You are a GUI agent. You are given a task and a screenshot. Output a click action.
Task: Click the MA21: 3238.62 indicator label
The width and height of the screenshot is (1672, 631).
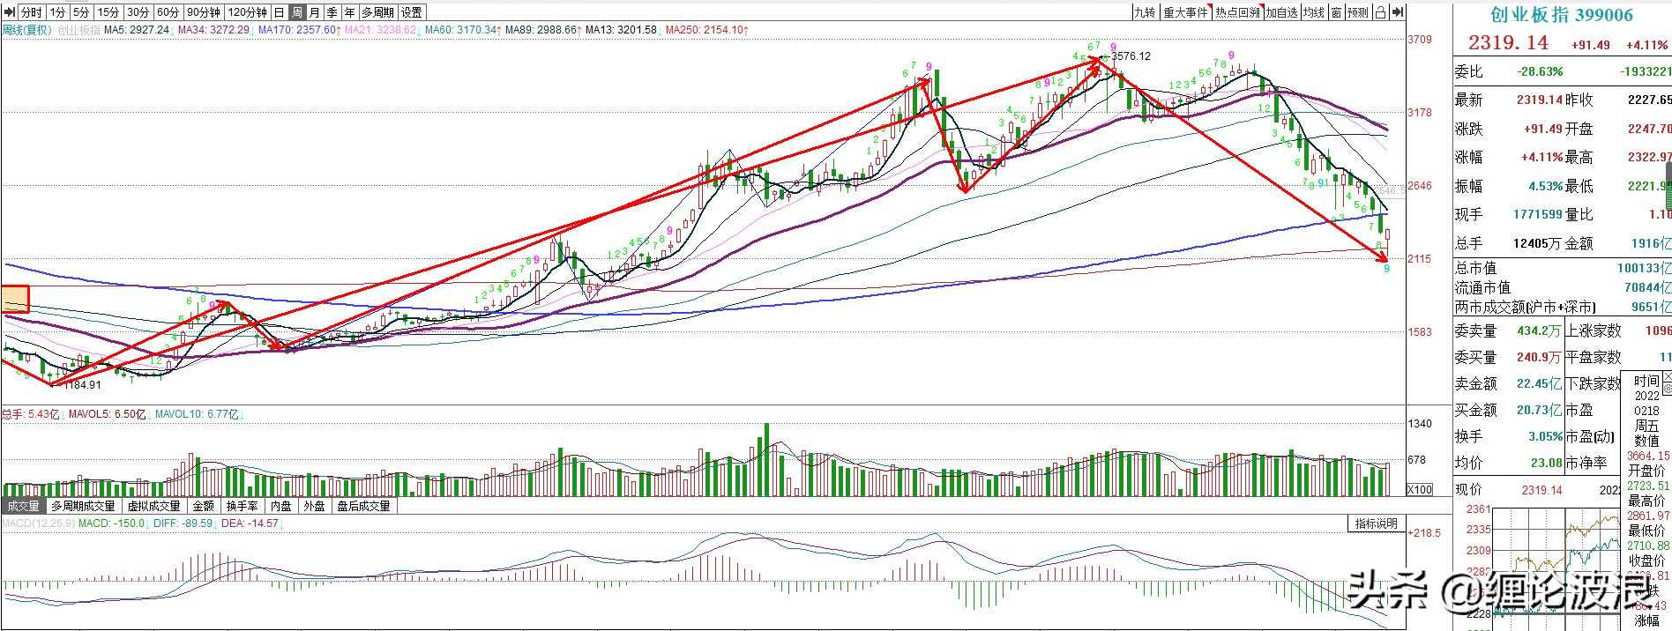coord(382,30)
